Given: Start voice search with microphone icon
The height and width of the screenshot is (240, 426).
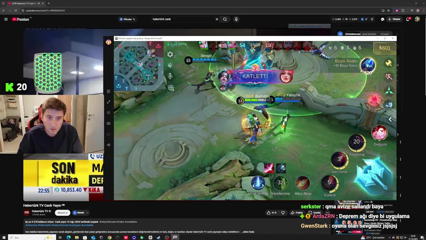Looking at the screenshot, I should 236,19.
